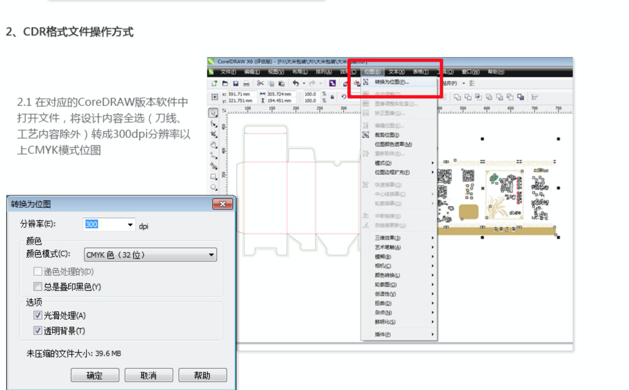Uncheck the 光滑处理 checkbox
629x390 pixels.
[38, 315]
